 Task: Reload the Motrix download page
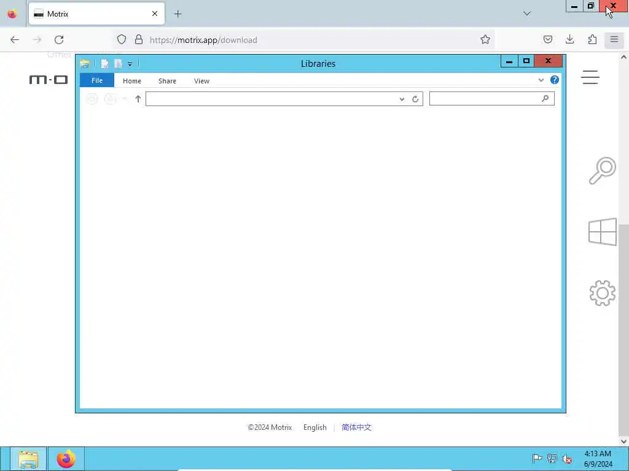[59, 40]
